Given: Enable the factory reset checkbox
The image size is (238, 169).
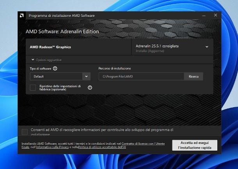Looking at the screenshot, I should point(33,88).
